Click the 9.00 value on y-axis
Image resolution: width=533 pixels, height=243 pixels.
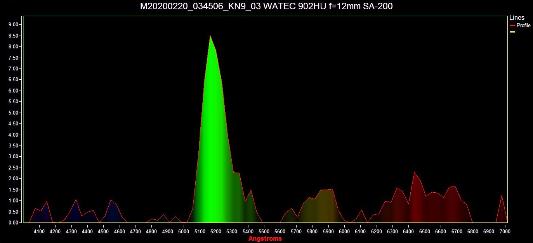pos(13,24)
